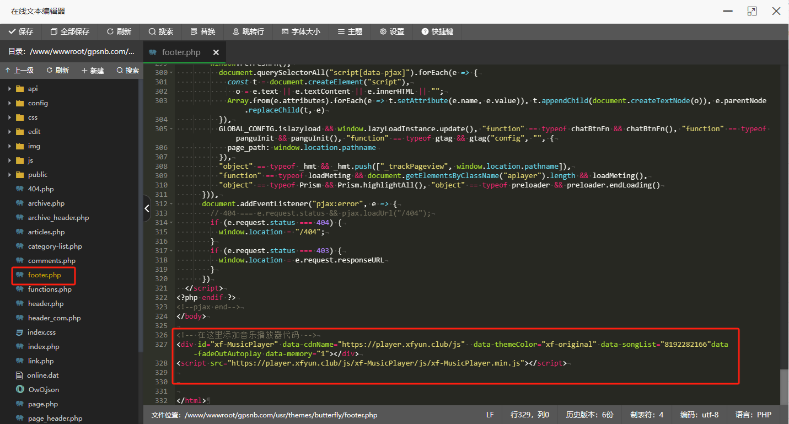
Task: Select footer.php in the file tree
Action: 45,275
